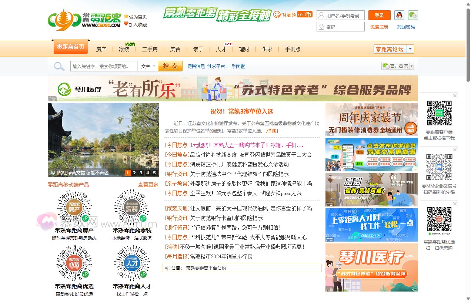
Task: Open the 官方微信 dropdown arrow
Action: coord(411,66)
